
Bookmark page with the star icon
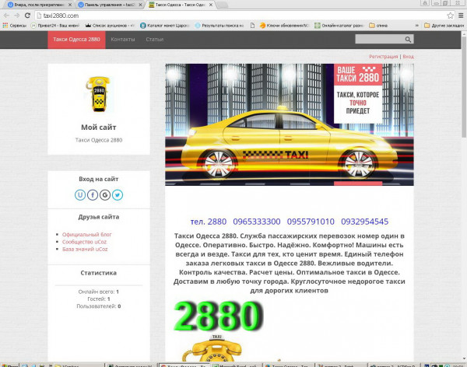coord(450,15)
